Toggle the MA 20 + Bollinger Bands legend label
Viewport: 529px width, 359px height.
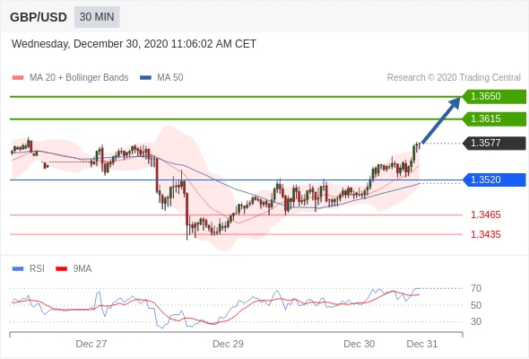pos(79,78)
